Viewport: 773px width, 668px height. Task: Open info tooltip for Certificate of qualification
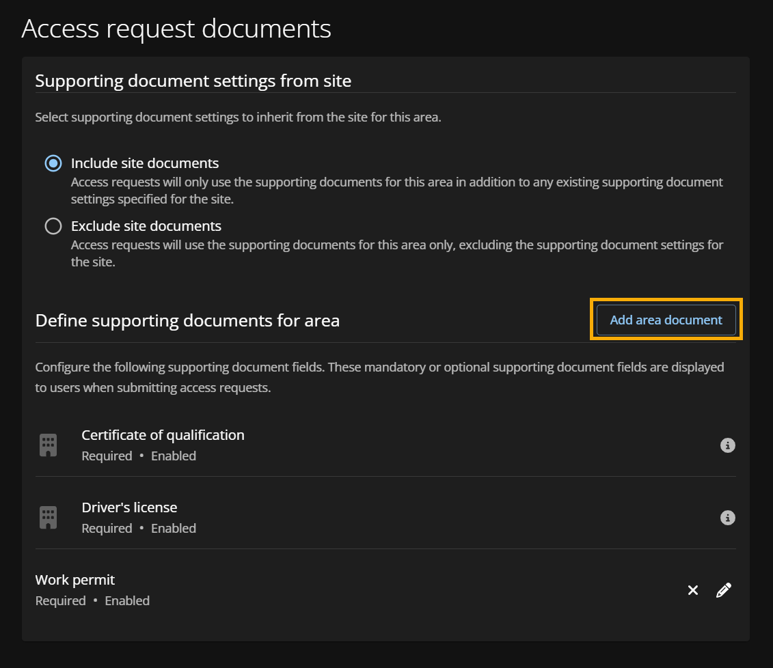coord(727,445)
